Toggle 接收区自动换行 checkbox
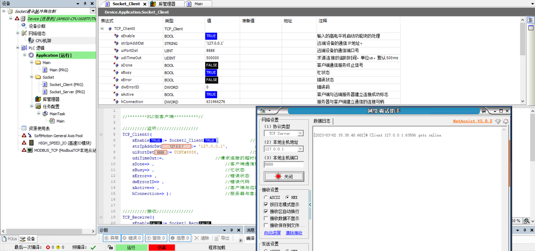Viewport: 535px width, 251px height. pyautogui.click(x=266, y=211)
